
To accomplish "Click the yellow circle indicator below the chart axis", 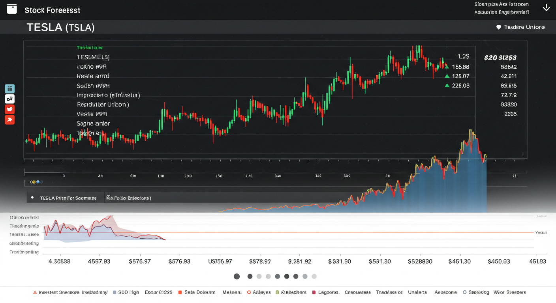I will [x=33, y=182].
